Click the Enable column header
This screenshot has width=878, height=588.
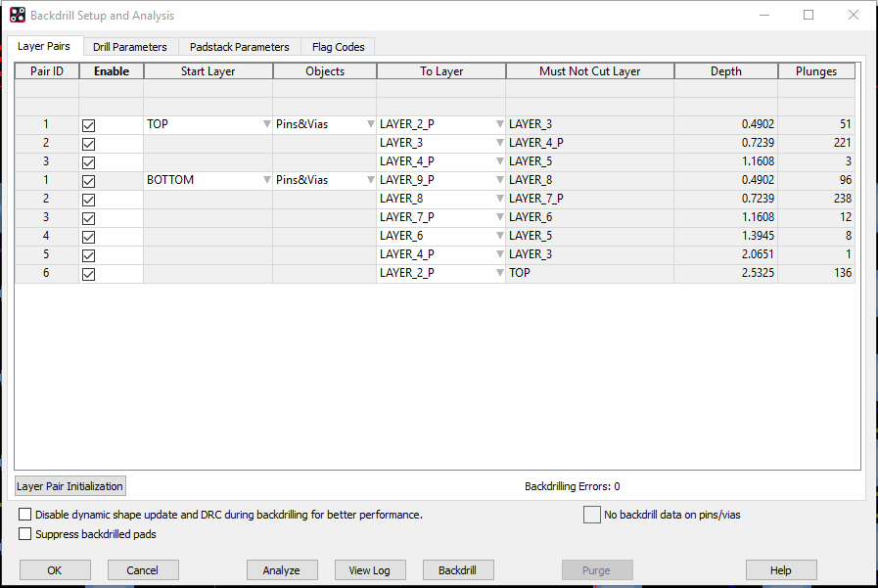click(112, 71)
